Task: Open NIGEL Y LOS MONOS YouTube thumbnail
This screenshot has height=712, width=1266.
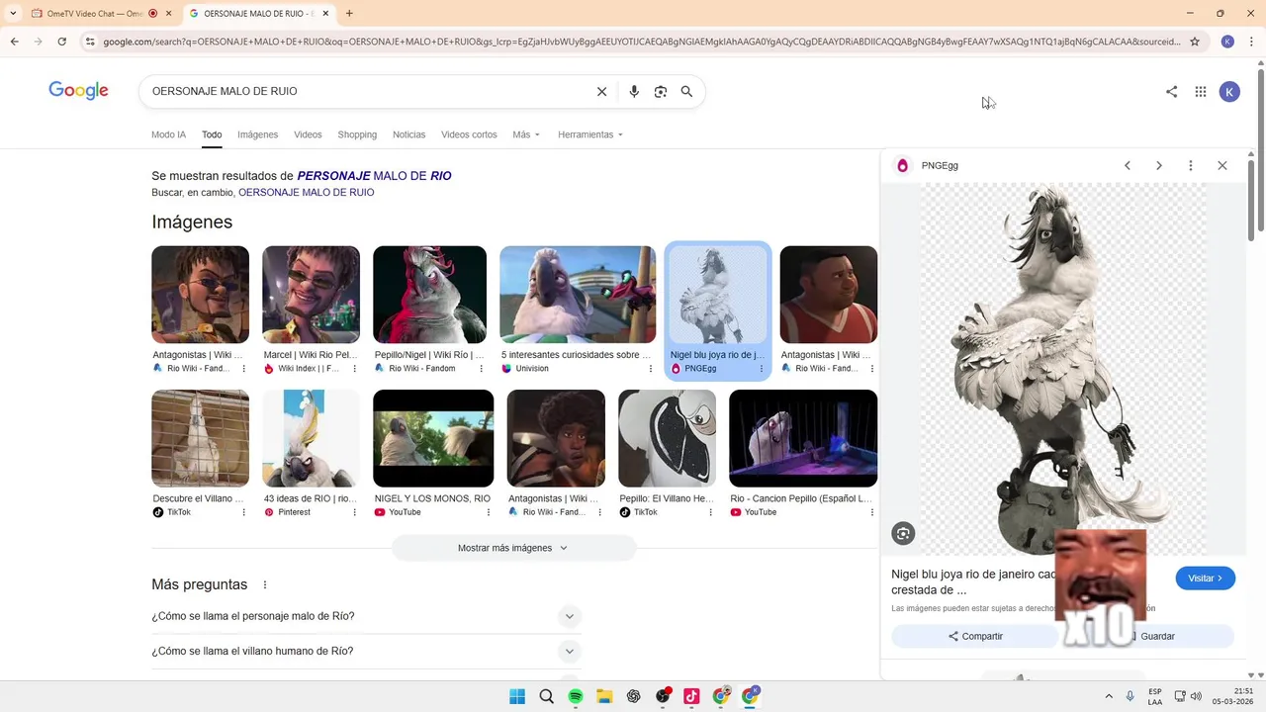Action: click(433, 438)
